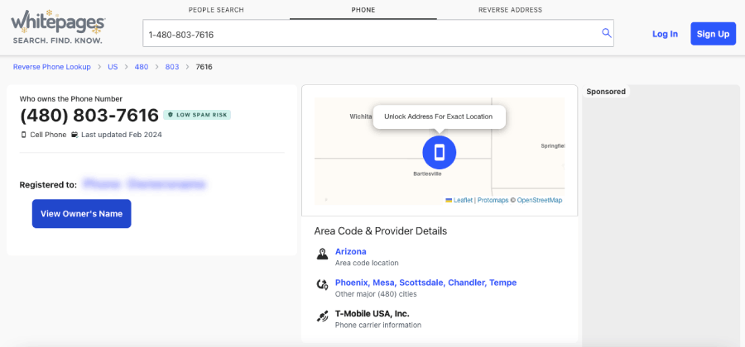Screen dimensions: 745x347
Task: Click the Whitepages logo
Action: click(57, 26)
